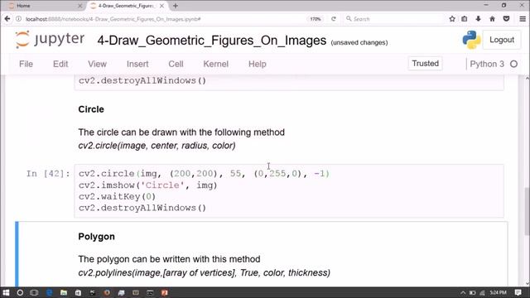Launch Edge browser from taskbar
This screenshot has width=530, height=298.
tap(50, 292)
